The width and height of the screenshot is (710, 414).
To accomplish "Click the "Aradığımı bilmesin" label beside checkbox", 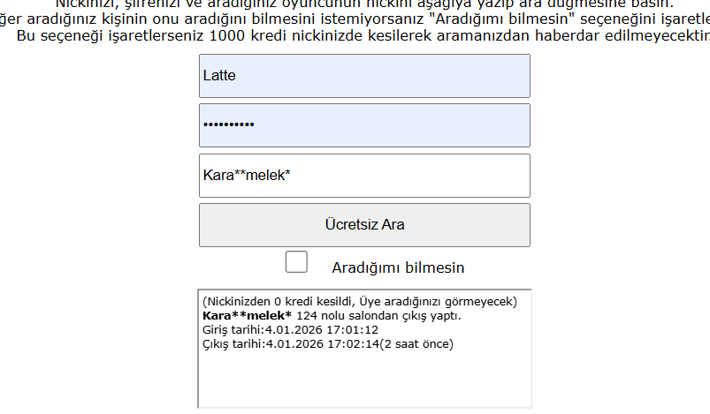I will (x=398, y=267).
